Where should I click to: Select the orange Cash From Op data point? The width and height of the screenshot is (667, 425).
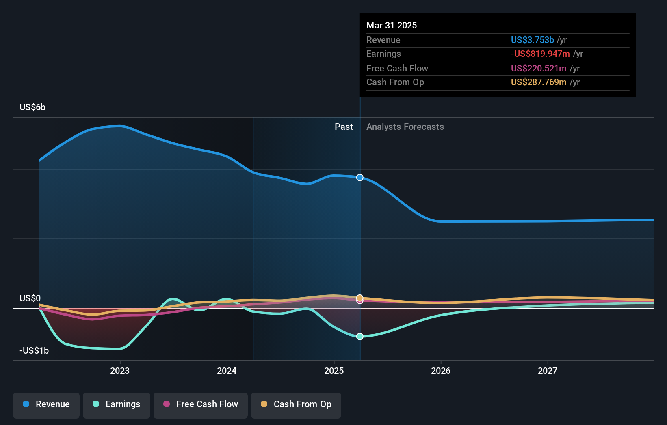click(360, 298)
